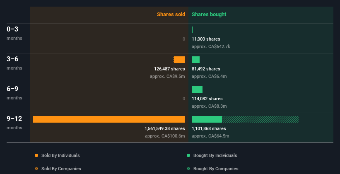Select the Sold By Individuals legend label
The width and height of the screenshot is (340, 174).
click(60, 155)
